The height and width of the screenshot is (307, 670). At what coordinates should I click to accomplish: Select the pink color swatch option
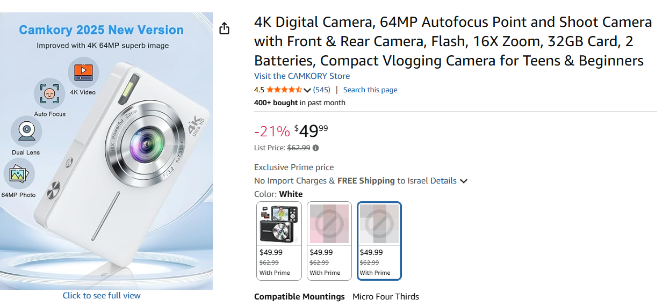329,241
